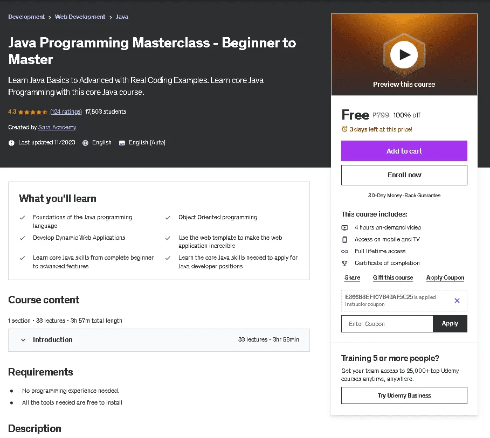
Task: Click the last updated badge icon
Action: click(11, 143)
